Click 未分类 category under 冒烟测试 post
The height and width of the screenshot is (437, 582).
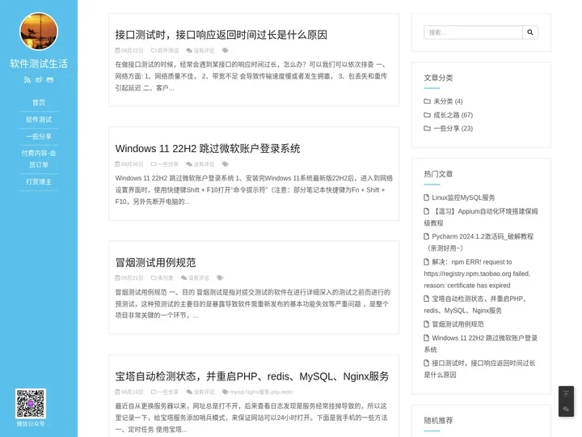(x=166, y=278)
